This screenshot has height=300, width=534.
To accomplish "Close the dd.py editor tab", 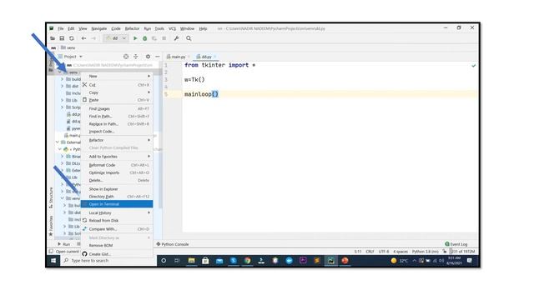I will [215, 57].
